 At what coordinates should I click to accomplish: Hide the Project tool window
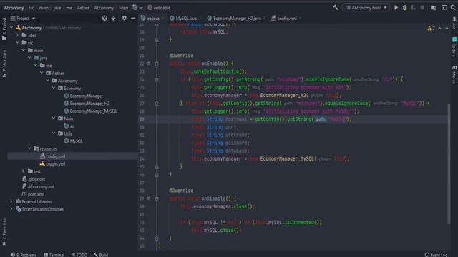tap(133, 19)
